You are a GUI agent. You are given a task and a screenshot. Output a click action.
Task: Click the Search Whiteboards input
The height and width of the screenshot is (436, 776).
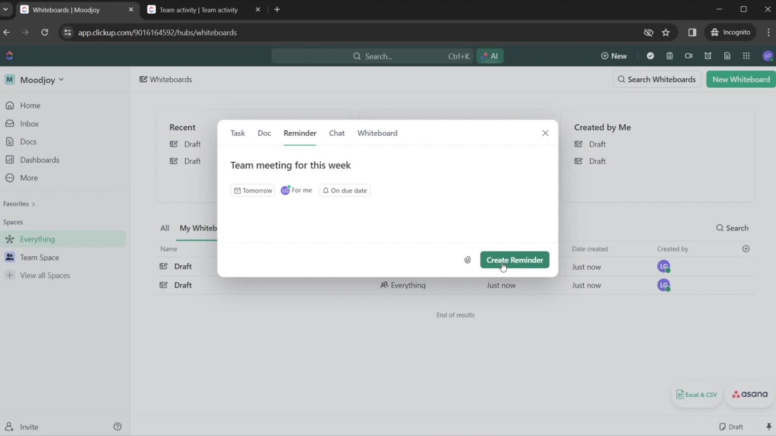(x=657, y=79)
